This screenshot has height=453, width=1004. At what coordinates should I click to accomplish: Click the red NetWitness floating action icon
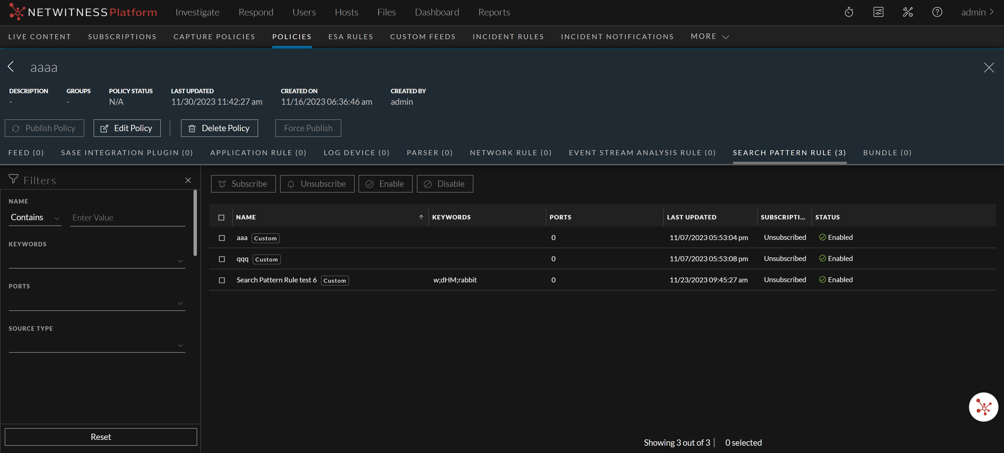pos(983,407)
